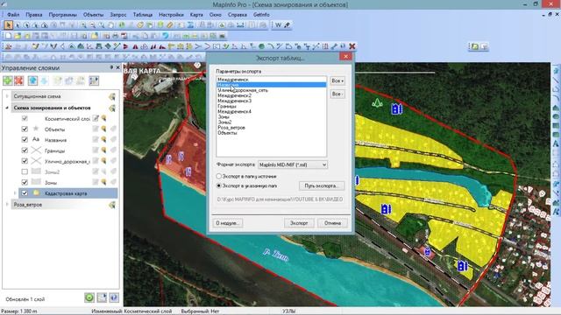
Task: Uncheck the Зоны layer checkbox
Action: coord(25,183)
